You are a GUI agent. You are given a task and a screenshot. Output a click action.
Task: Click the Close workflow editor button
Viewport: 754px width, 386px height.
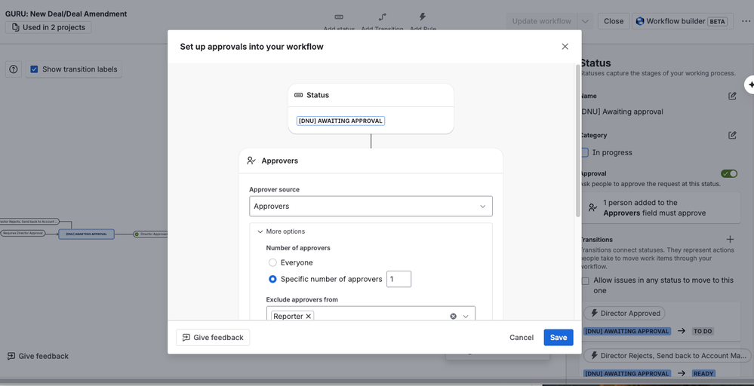614,21
